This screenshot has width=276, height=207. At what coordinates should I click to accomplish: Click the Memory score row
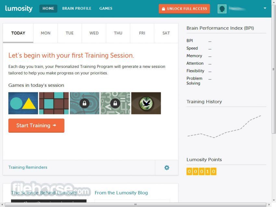[x=199, y=56]
